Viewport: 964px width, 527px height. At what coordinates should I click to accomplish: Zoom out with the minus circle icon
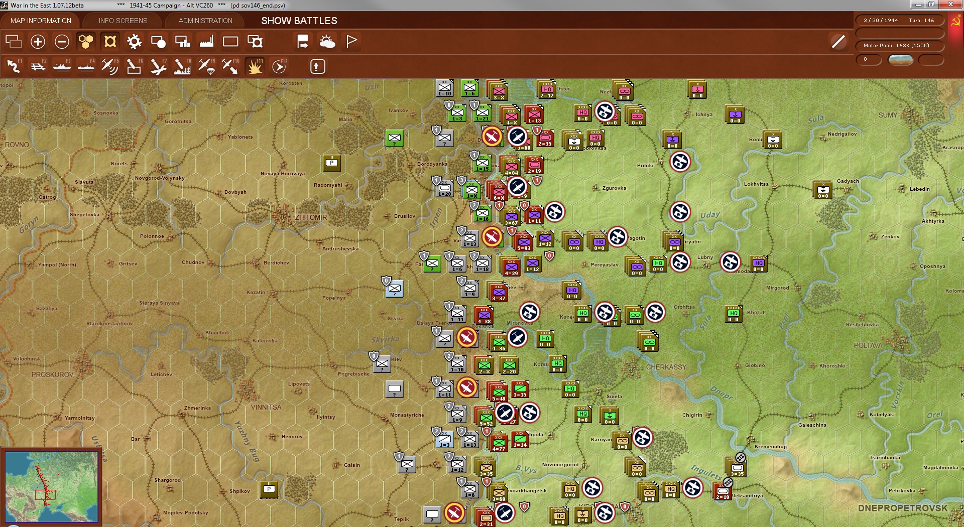(62, 42)
